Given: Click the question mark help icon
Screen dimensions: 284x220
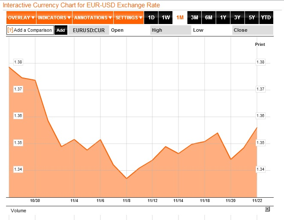Looking at the screenshot, I should [x=10, y=30].
